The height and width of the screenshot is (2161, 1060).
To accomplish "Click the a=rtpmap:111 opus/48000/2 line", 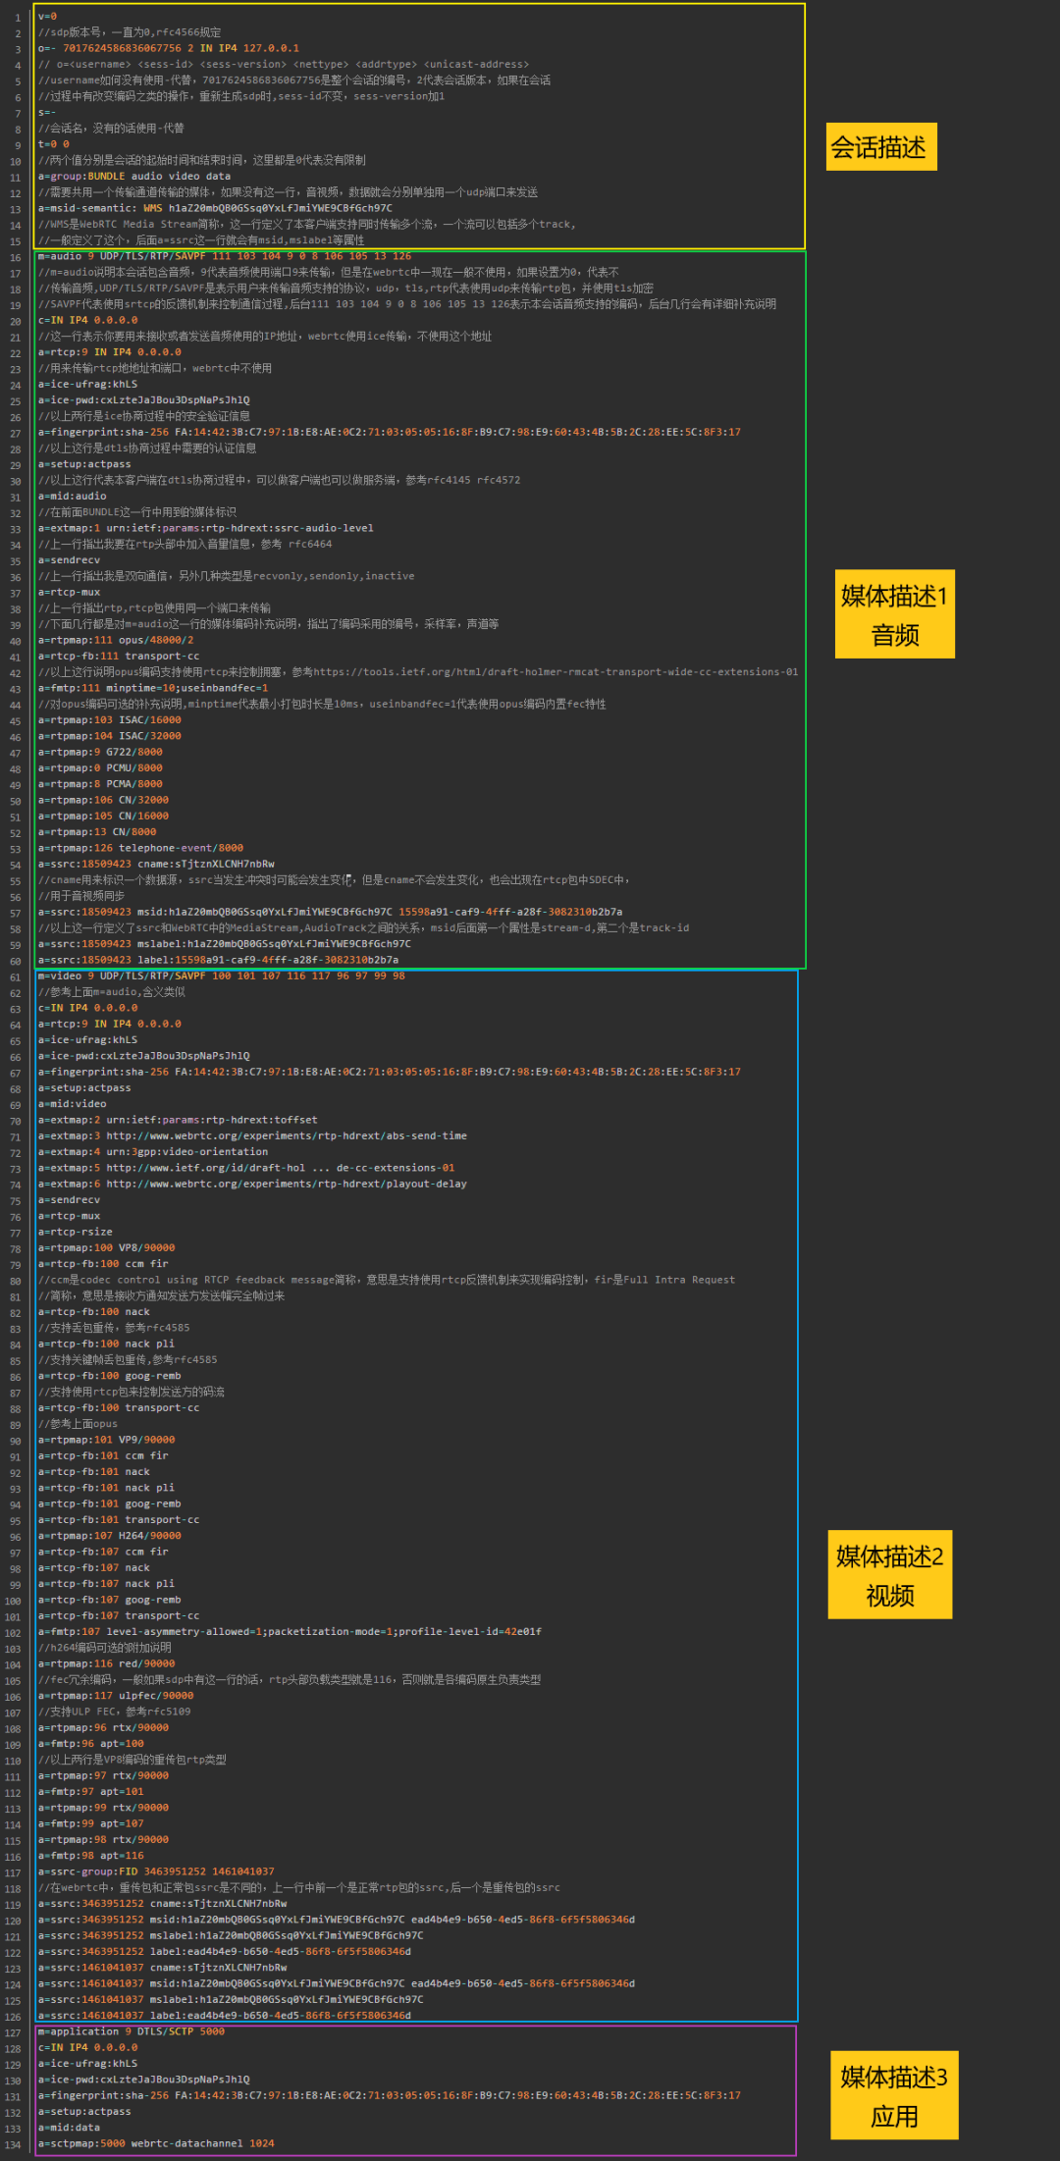I will (116, 640).
